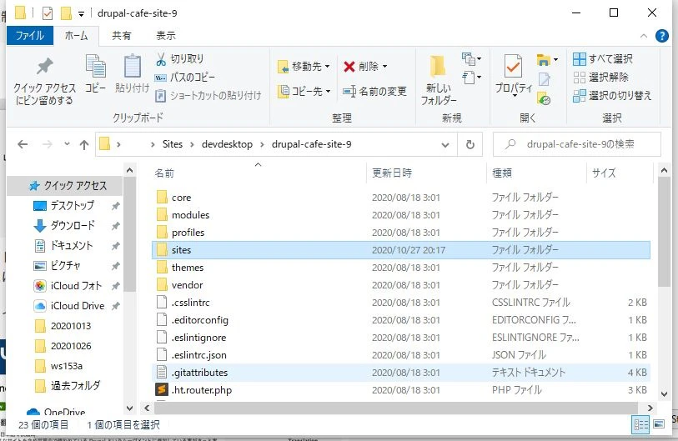Select the vendor folder
The height and width of the screenshot is (441, 678).
click(x=400, y=285)
